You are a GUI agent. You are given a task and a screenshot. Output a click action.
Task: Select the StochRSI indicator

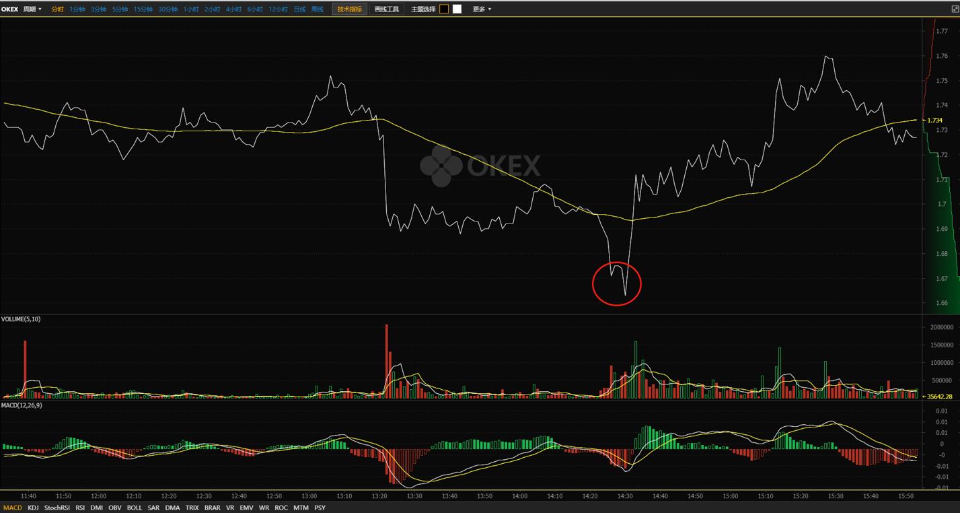pyautogui.click(x=57, y=508)
